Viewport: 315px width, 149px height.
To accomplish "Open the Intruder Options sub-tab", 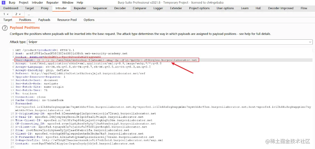I will tap(89, 20).
